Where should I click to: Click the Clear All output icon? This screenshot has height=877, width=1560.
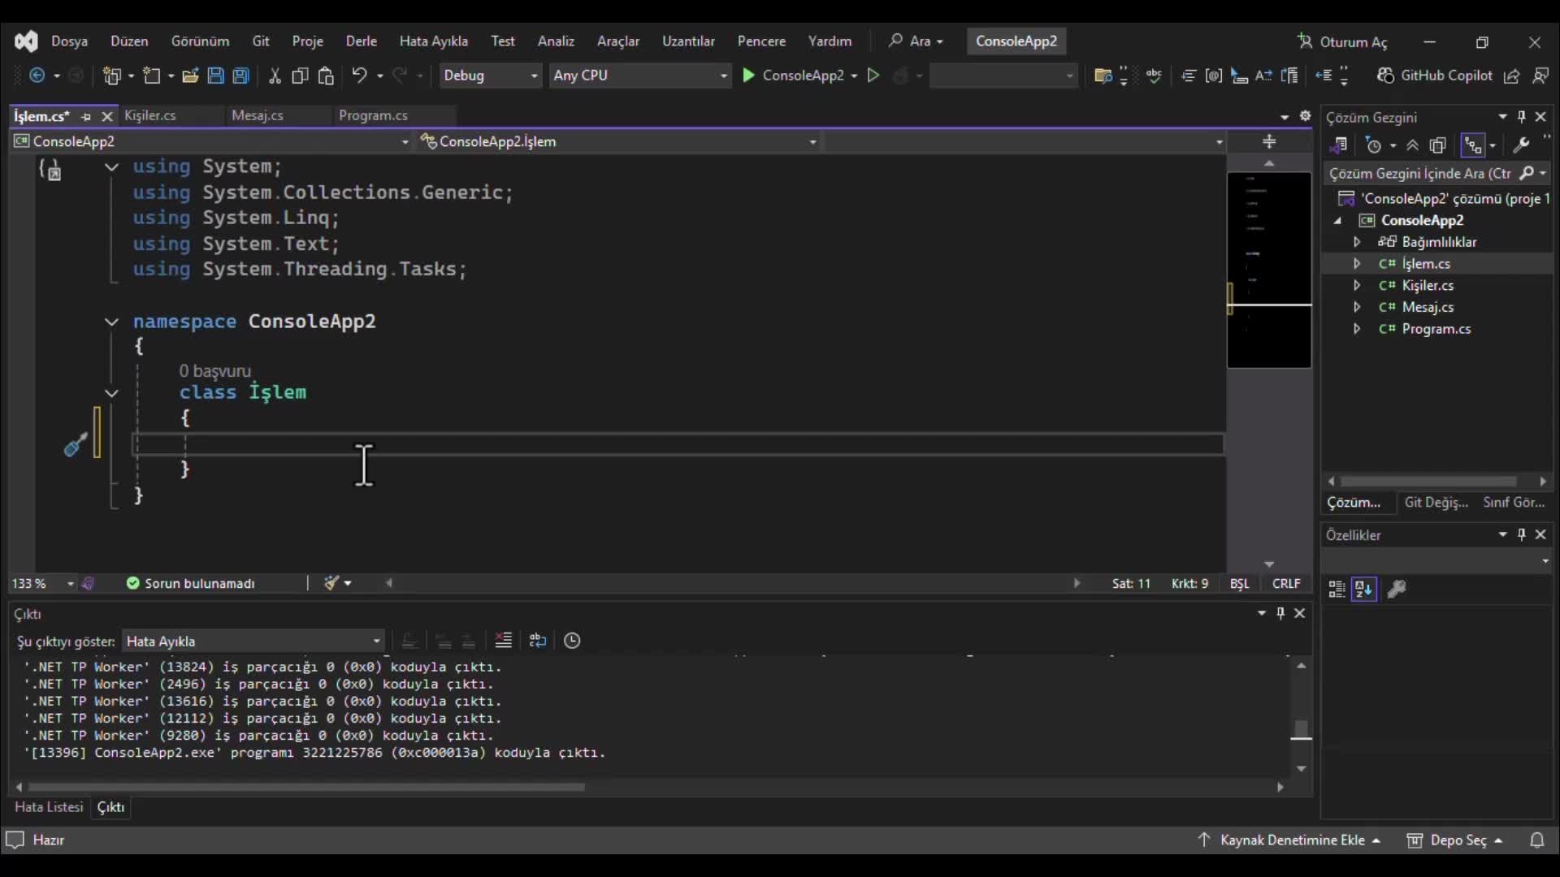[x=504, y=641]
